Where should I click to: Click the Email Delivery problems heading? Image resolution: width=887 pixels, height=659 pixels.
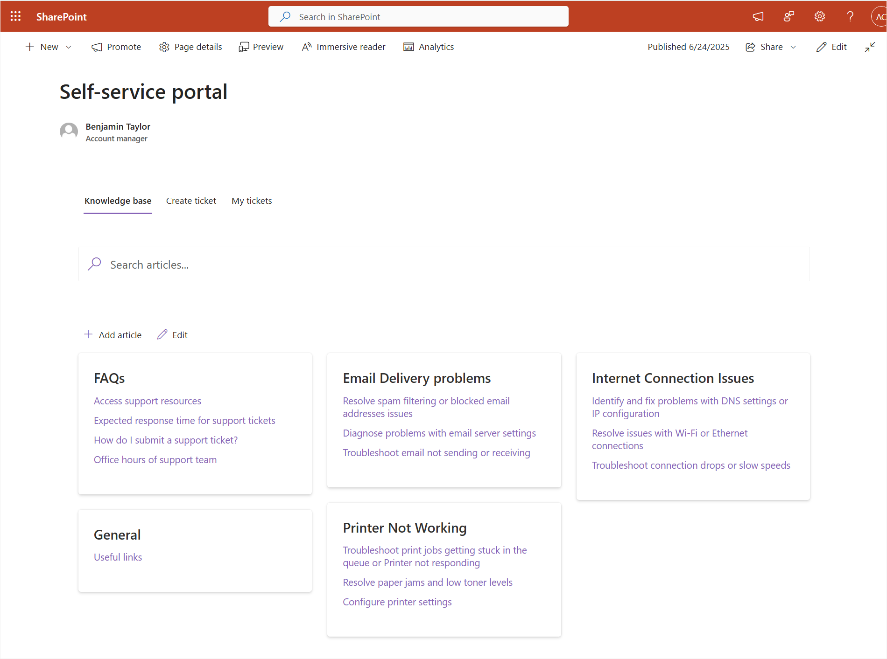point(416,378)
